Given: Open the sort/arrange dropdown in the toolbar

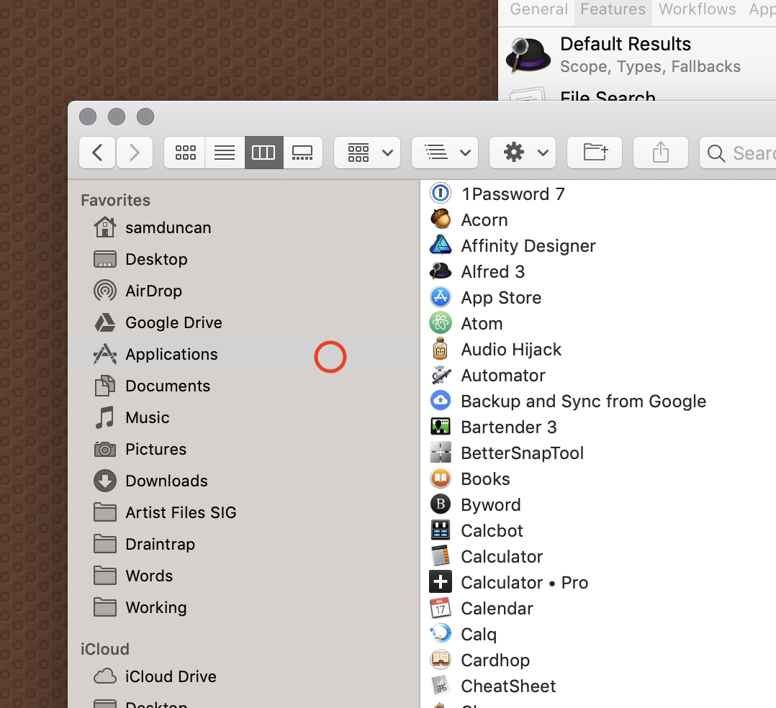Looking at the screenshot, I should [445, 153].
